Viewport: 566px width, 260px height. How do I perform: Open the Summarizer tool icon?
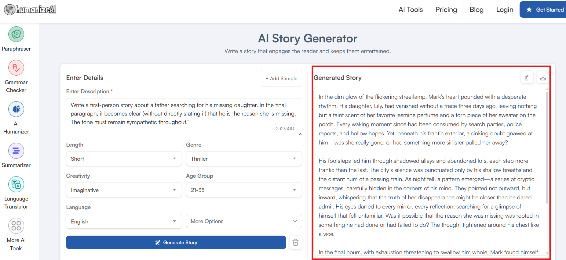click(x=16, y=151)
